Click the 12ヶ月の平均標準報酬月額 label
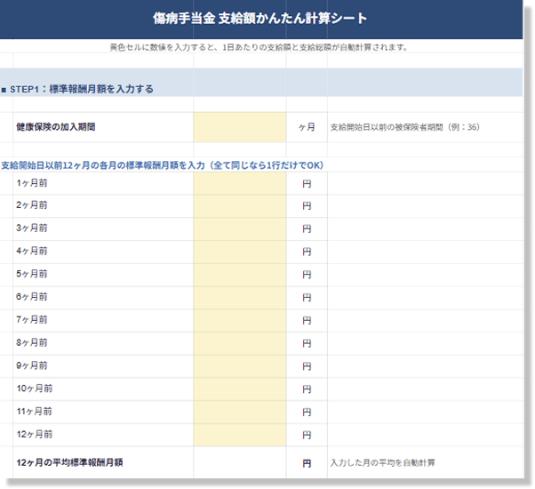535x489 pixels. point(69,462)
